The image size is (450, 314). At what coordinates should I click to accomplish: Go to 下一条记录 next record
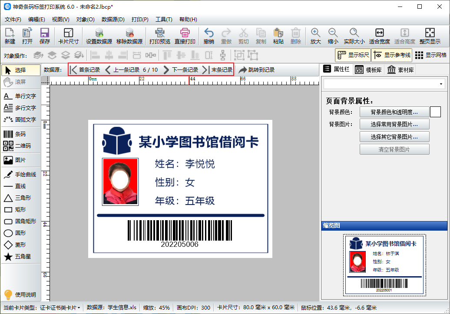pyautogui.click(x=181, y=70)
